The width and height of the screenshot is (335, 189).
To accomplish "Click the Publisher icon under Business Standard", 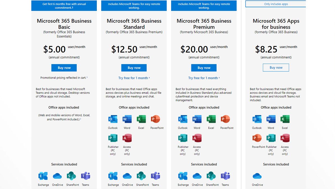I will 113,138.
